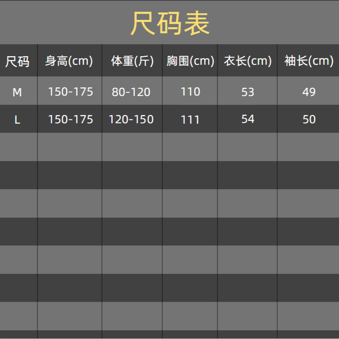Click the 150-175 height value for size L
This screenshot has height=339, width=339.
pos(69,119)
